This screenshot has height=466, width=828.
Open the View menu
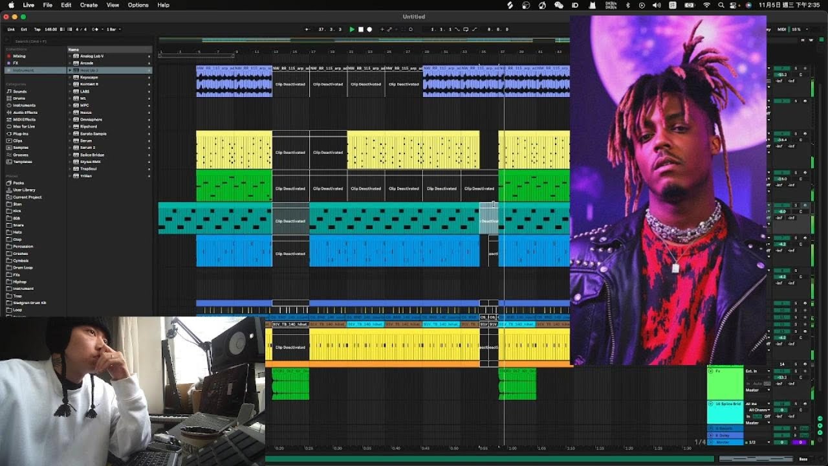[113, 5]
